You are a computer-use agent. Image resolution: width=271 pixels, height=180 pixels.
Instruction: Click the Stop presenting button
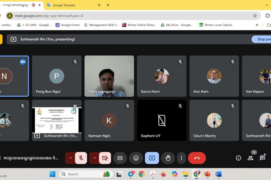tap(261, 39)
